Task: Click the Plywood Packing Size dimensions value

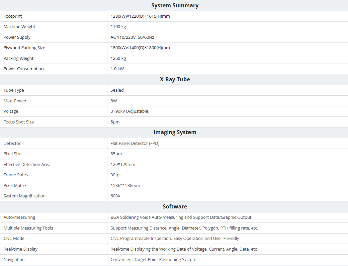Action: tap(140, 48)
